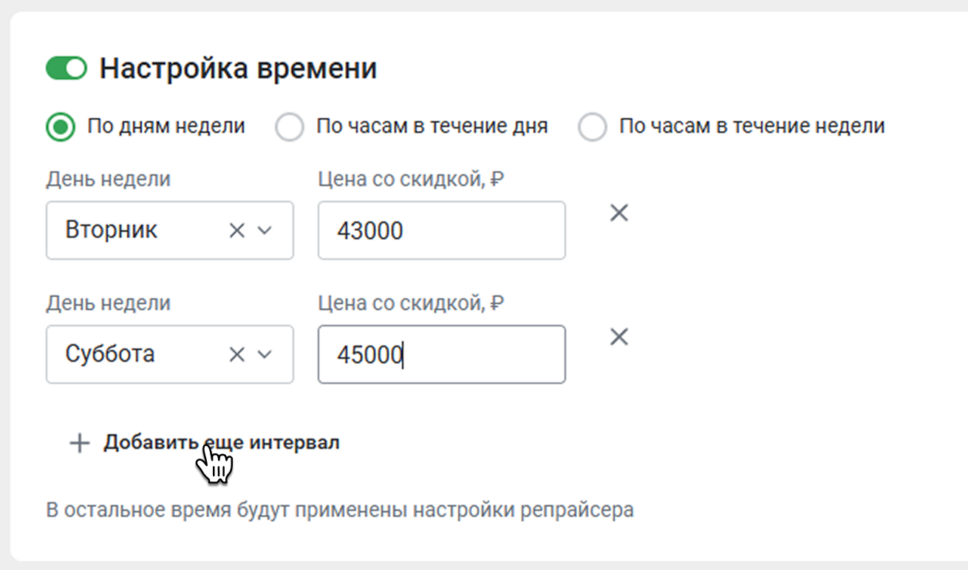Click День недели label above Суббота

[109, 303]
